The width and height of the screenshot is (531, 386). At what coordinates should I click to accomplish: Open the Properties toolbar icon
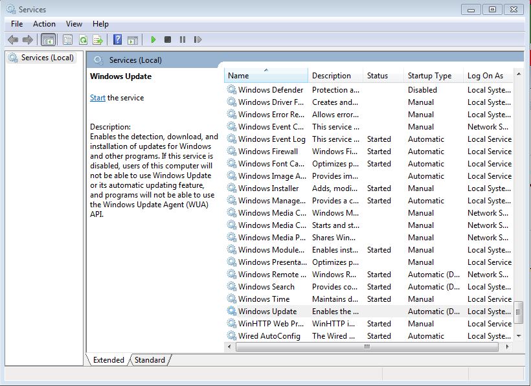[x=68, y=40]
